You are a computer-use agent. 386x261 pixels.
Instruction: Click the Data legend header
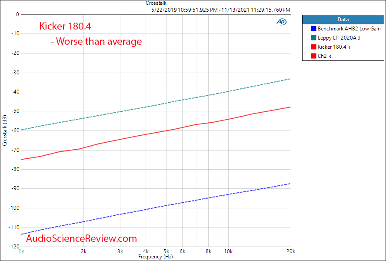point(343,20)
